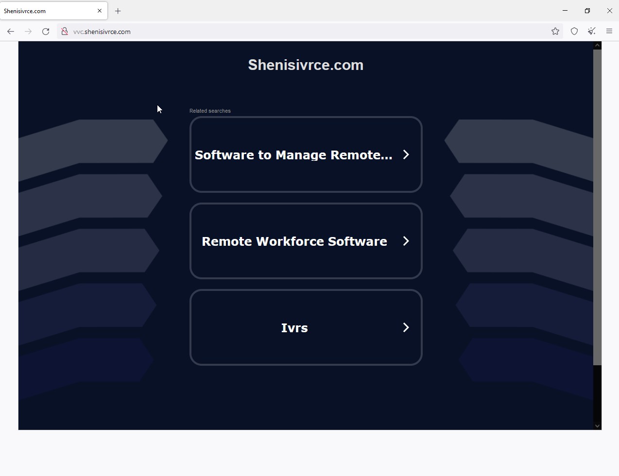Screen dimensions: 619x476
Task: Minimize the browser window
Action: coord(565,11)
